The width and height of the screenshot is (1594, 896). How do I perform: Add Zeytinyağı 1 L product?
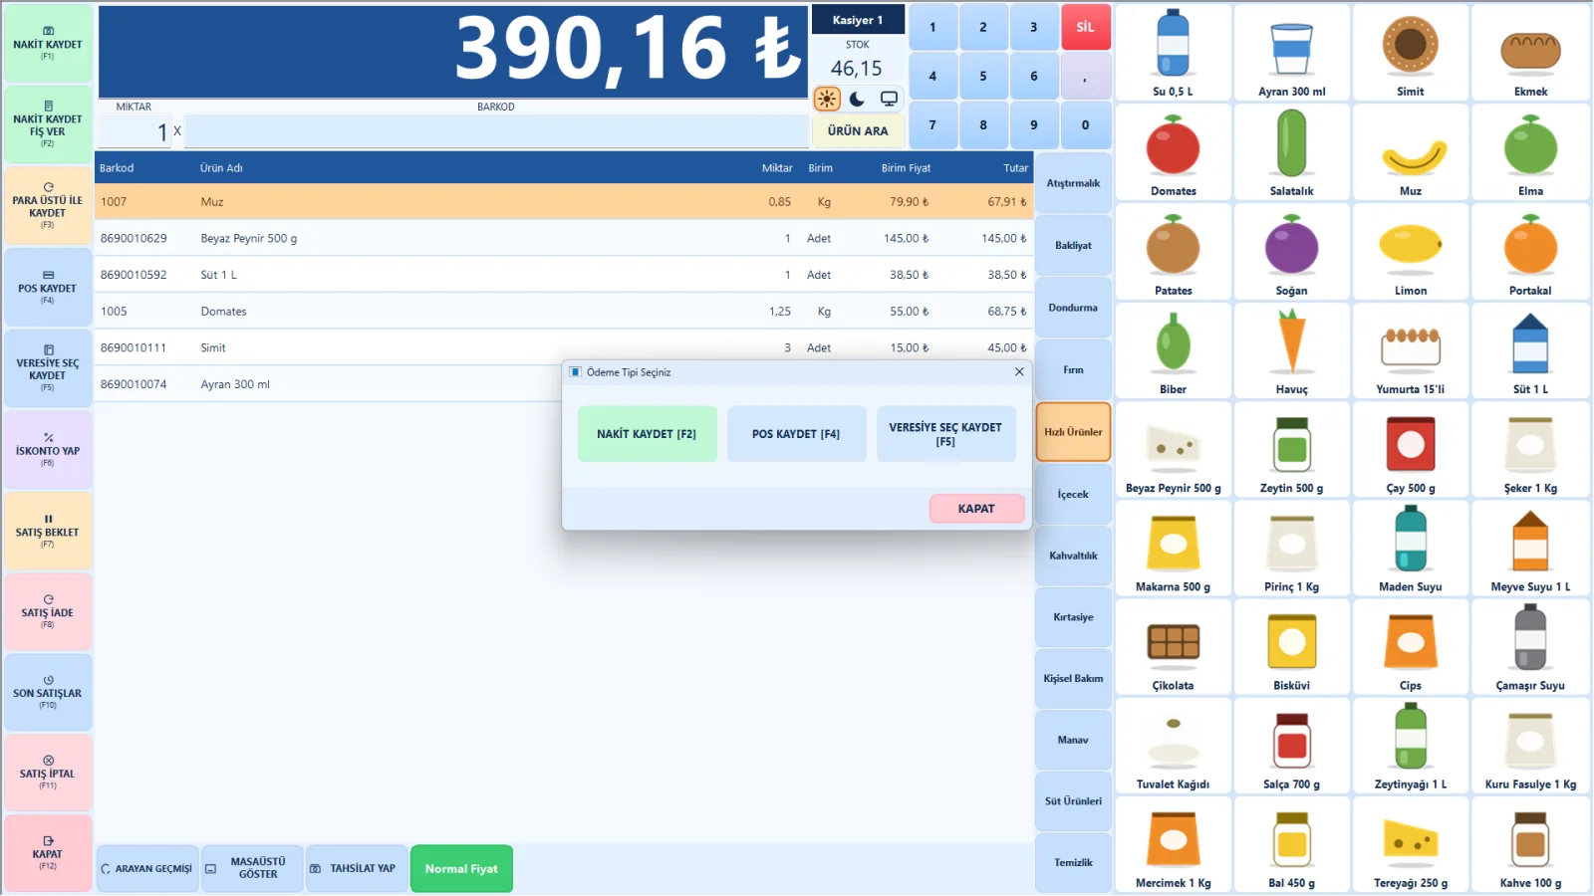[x=1410, y=745]
